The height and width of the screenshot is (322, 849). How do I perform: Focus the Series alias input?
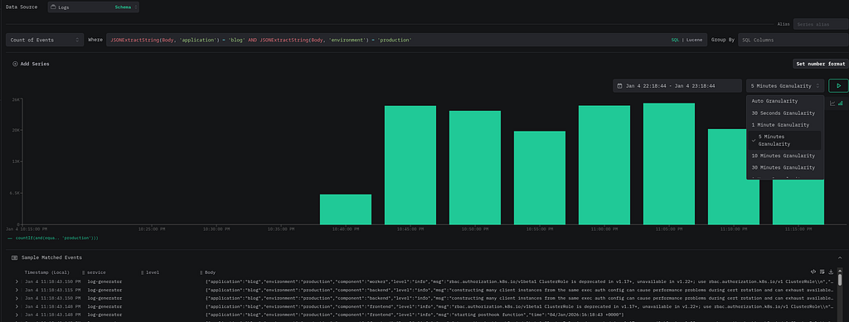pos(821,24)
